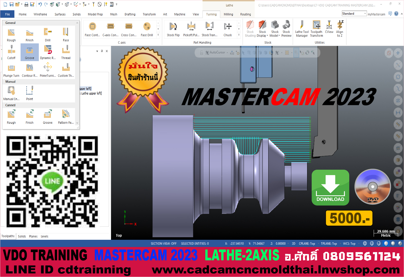
Task: Select the Cutoff toolpath icon
Action: tap(11, 52)
